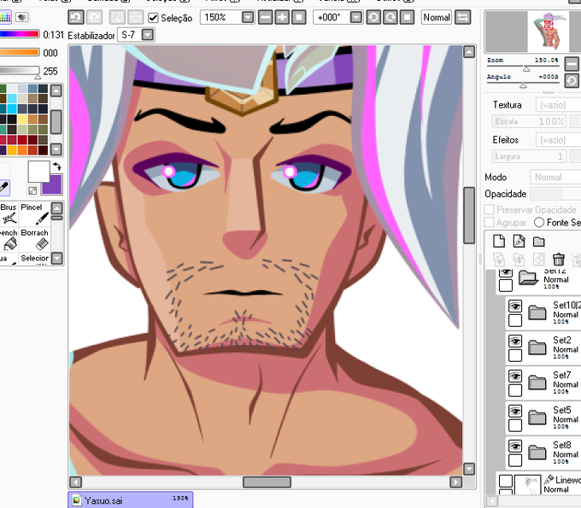This screenshot has width=581, height=508.
Task: Reset the canvas rotation in toolbar
Action: (x=407, y=17)
